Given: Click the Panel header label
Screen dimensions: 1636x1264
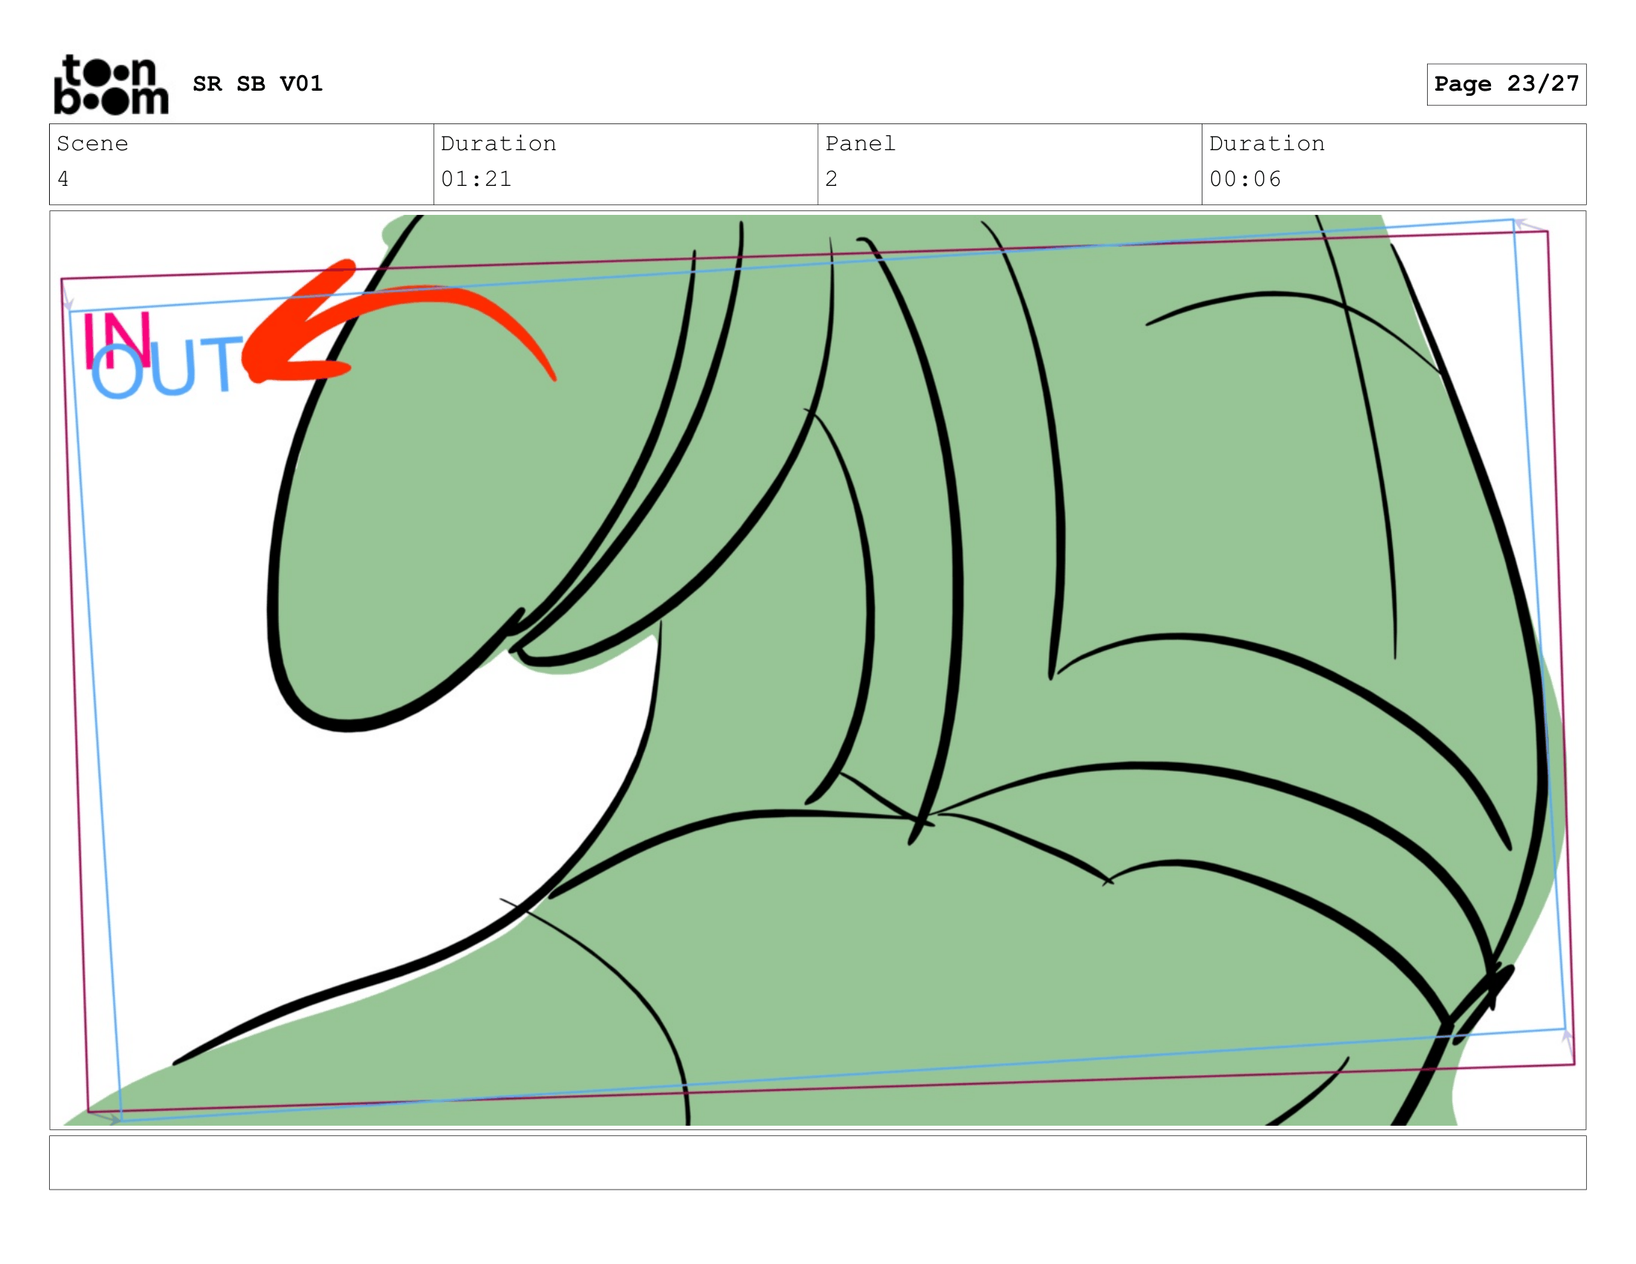Looking at the screenshot, I should (x=860, y=144).
